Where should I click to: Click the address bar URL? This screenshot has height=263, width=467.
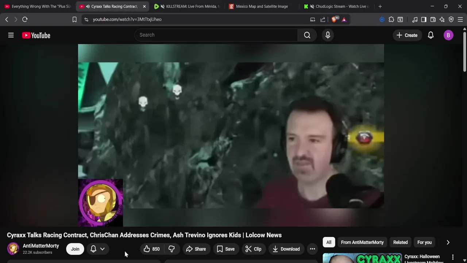[127, 19]
